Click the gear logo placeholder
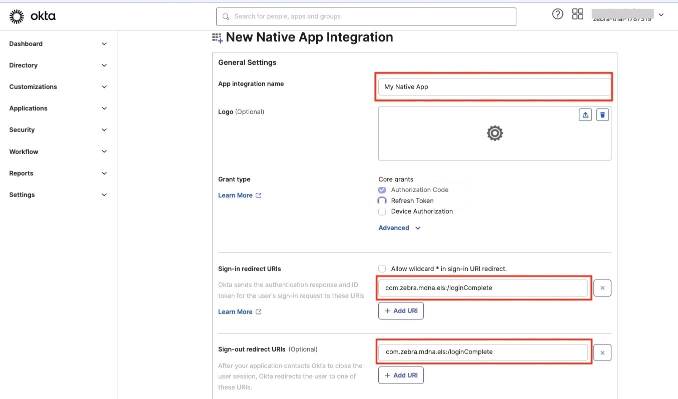Viewport: 678px width, 399px height. point(494,133)
